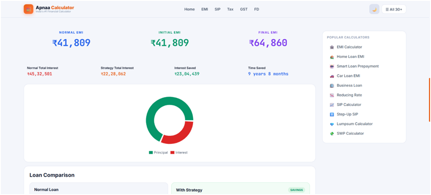The image size is (431, 195).
Task: Open the GST nav item
Action: 243,9
